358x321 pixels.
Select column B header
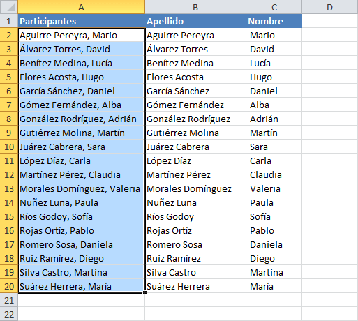pyautogui.click(x=195, y=7)
